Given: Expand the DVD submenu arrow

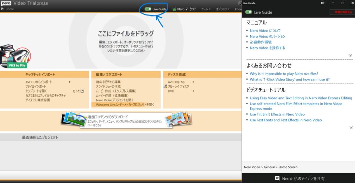Looking at the screenshot, I should (193, 91).
